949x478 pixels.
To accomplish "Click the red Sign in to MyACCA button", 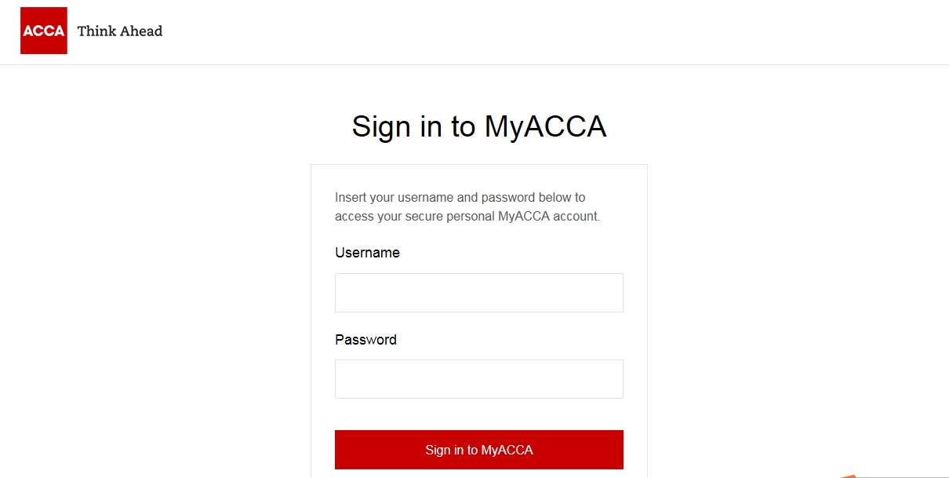I will tap(479, 450).
